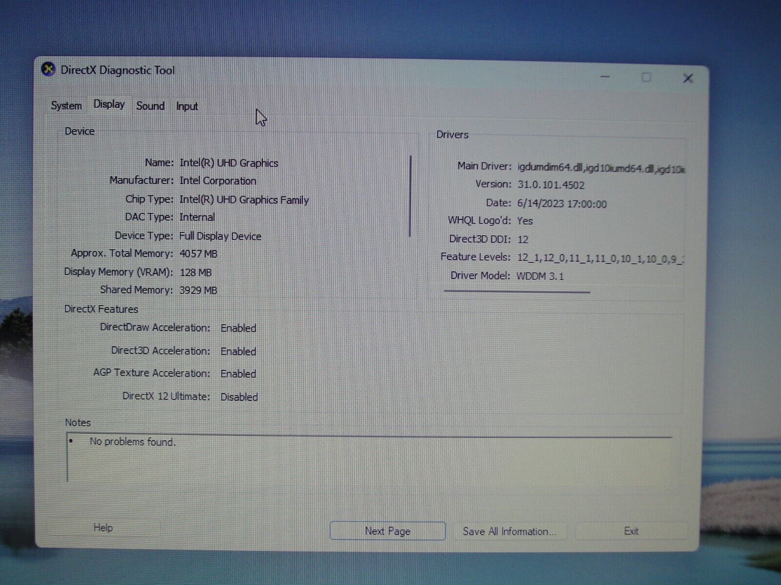Select driver date '6/14/2023 17:00:00'
Viewport: 781px width, 585px height.
click(562, 204)
